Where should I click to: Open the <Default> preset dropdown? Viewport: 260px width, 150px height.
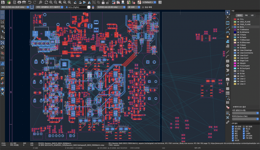(x=149, y=2)
